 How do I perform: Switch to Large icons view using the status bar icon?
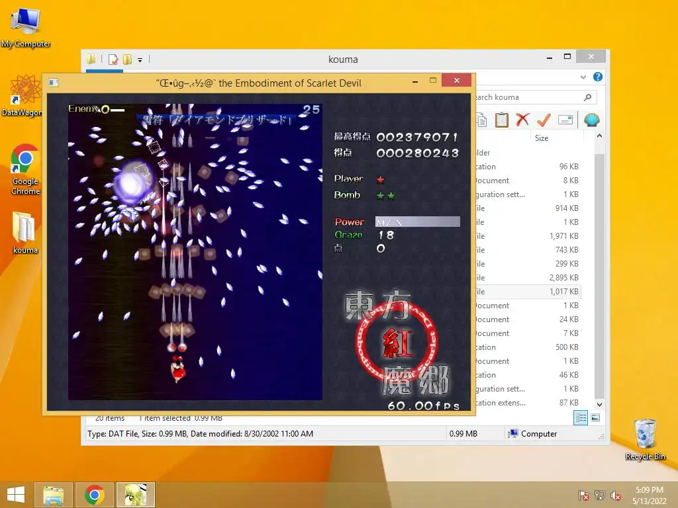[x=595, y=418]
